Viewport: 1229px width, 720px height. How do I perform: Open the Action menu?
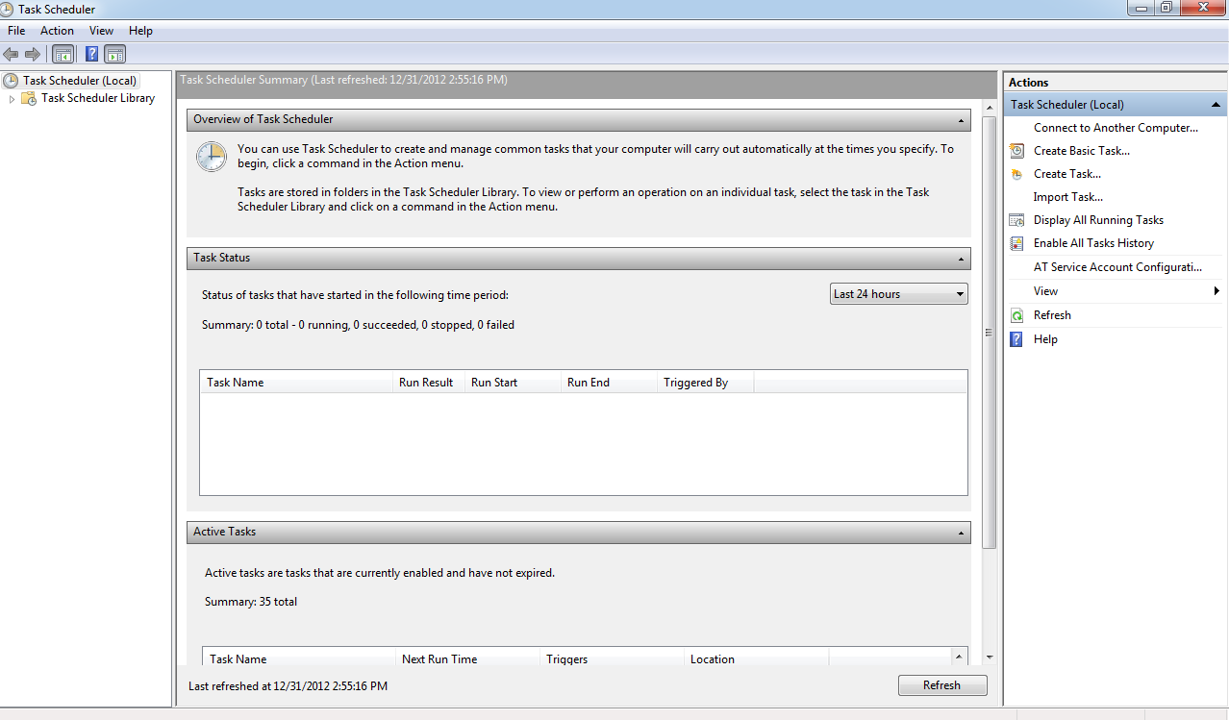tap(57, 31)
